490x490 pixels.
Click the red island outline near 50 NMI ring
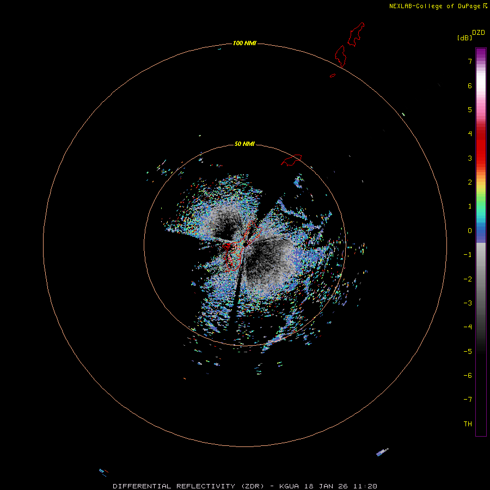coord(291,160)
